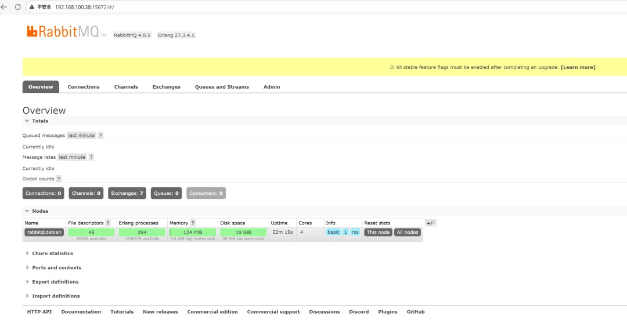
Task: Open the Plugins footer link
Action: click(x=388, y=312)
